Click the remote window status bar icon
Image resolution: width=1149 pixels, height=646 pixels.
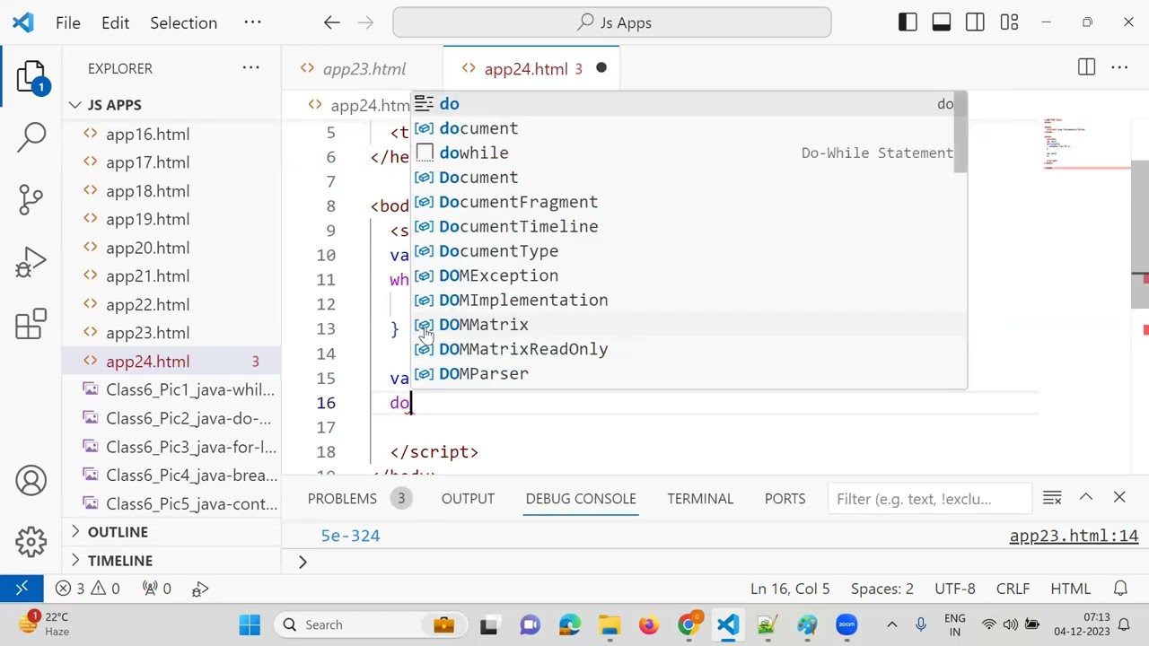[x=22, y=589]
